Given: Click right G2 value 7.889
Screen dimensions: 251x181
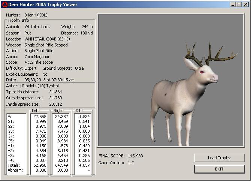Looking at the screenshot, I should pos(63,126).
